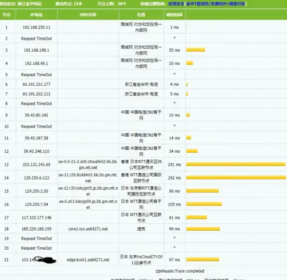The width and height of the screenshot is (287, 280).
Task: Click location 浙江省金华市 电信 in node 6 row
Action: (141, 84)
